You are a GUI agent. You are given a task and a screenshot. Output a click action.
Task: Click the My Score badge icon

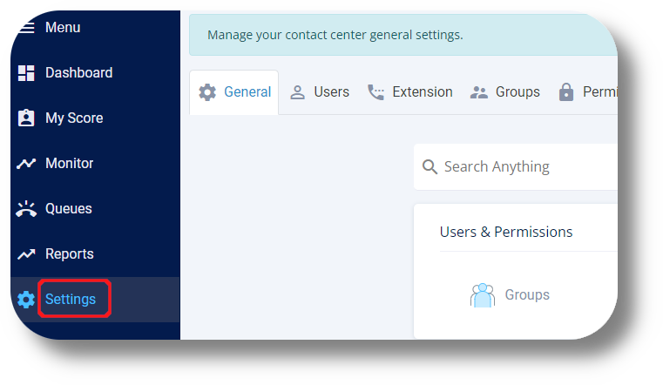tap(26, 118)
